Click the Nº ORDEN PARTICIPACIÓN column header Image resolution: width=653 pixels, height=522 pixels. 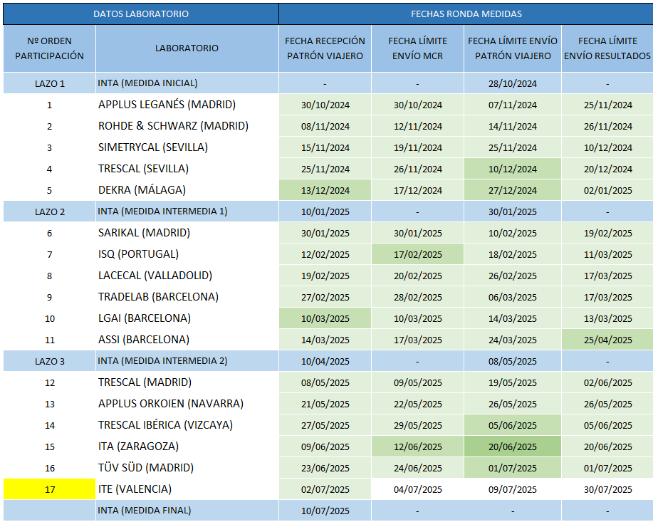pyautogui.click(x=50, y=48)
